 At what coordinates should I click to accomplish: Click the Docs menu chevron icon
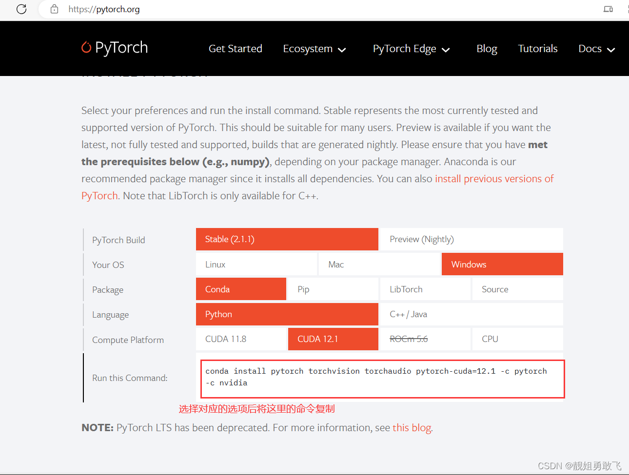611,49
